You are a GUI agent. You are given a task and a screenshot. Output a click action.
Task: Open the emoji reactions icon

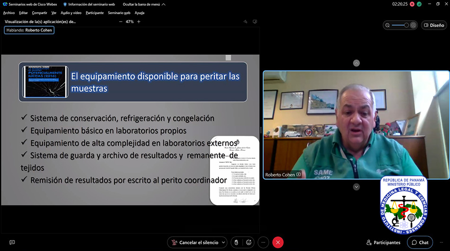pyautogui.click(x=248, y=243)
